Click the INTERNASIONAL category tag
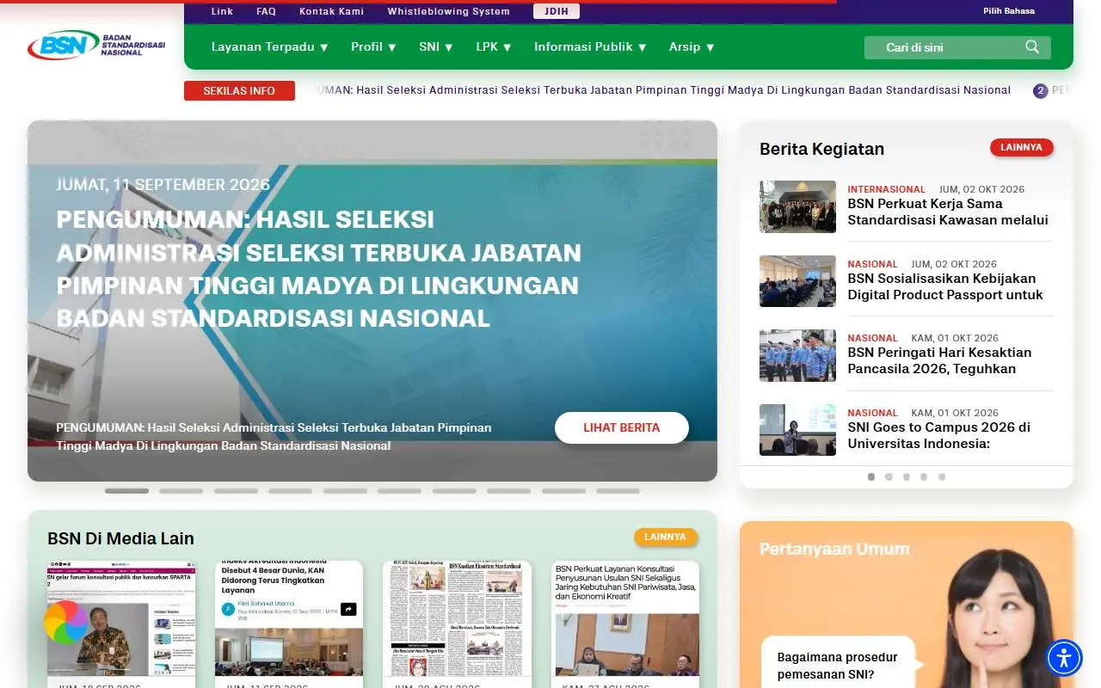The height and width of the screenshot is (688, 1101). tap(886, 189)
